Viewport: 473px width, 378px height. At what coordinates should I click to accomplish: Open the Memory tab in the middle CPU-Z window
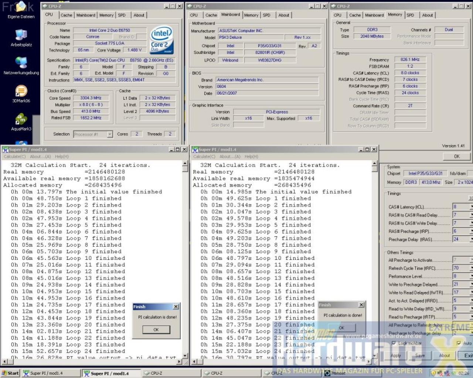(251, 15)
